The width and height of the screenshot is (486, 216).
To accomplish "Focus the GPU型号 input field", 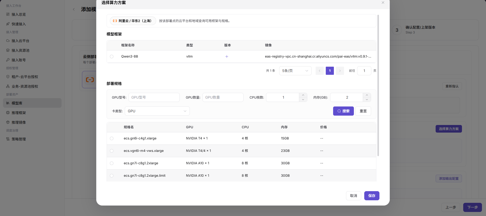I will coord(154,97).
